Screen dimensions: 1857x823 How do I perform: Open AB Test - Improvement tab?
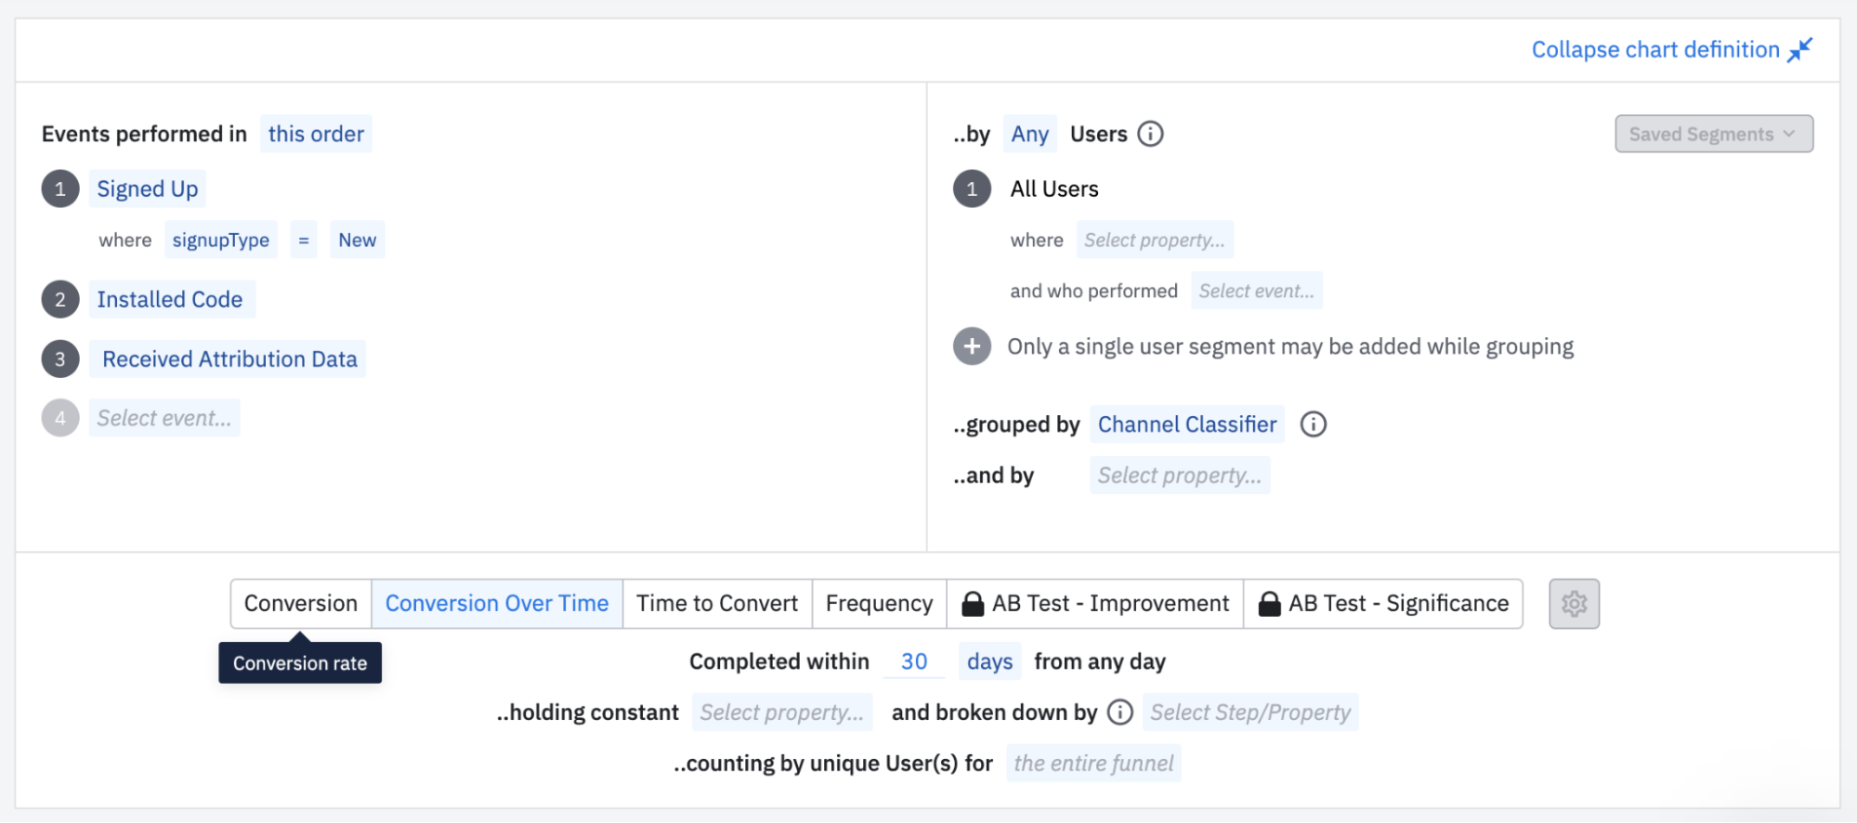(x=1095, y=604)
